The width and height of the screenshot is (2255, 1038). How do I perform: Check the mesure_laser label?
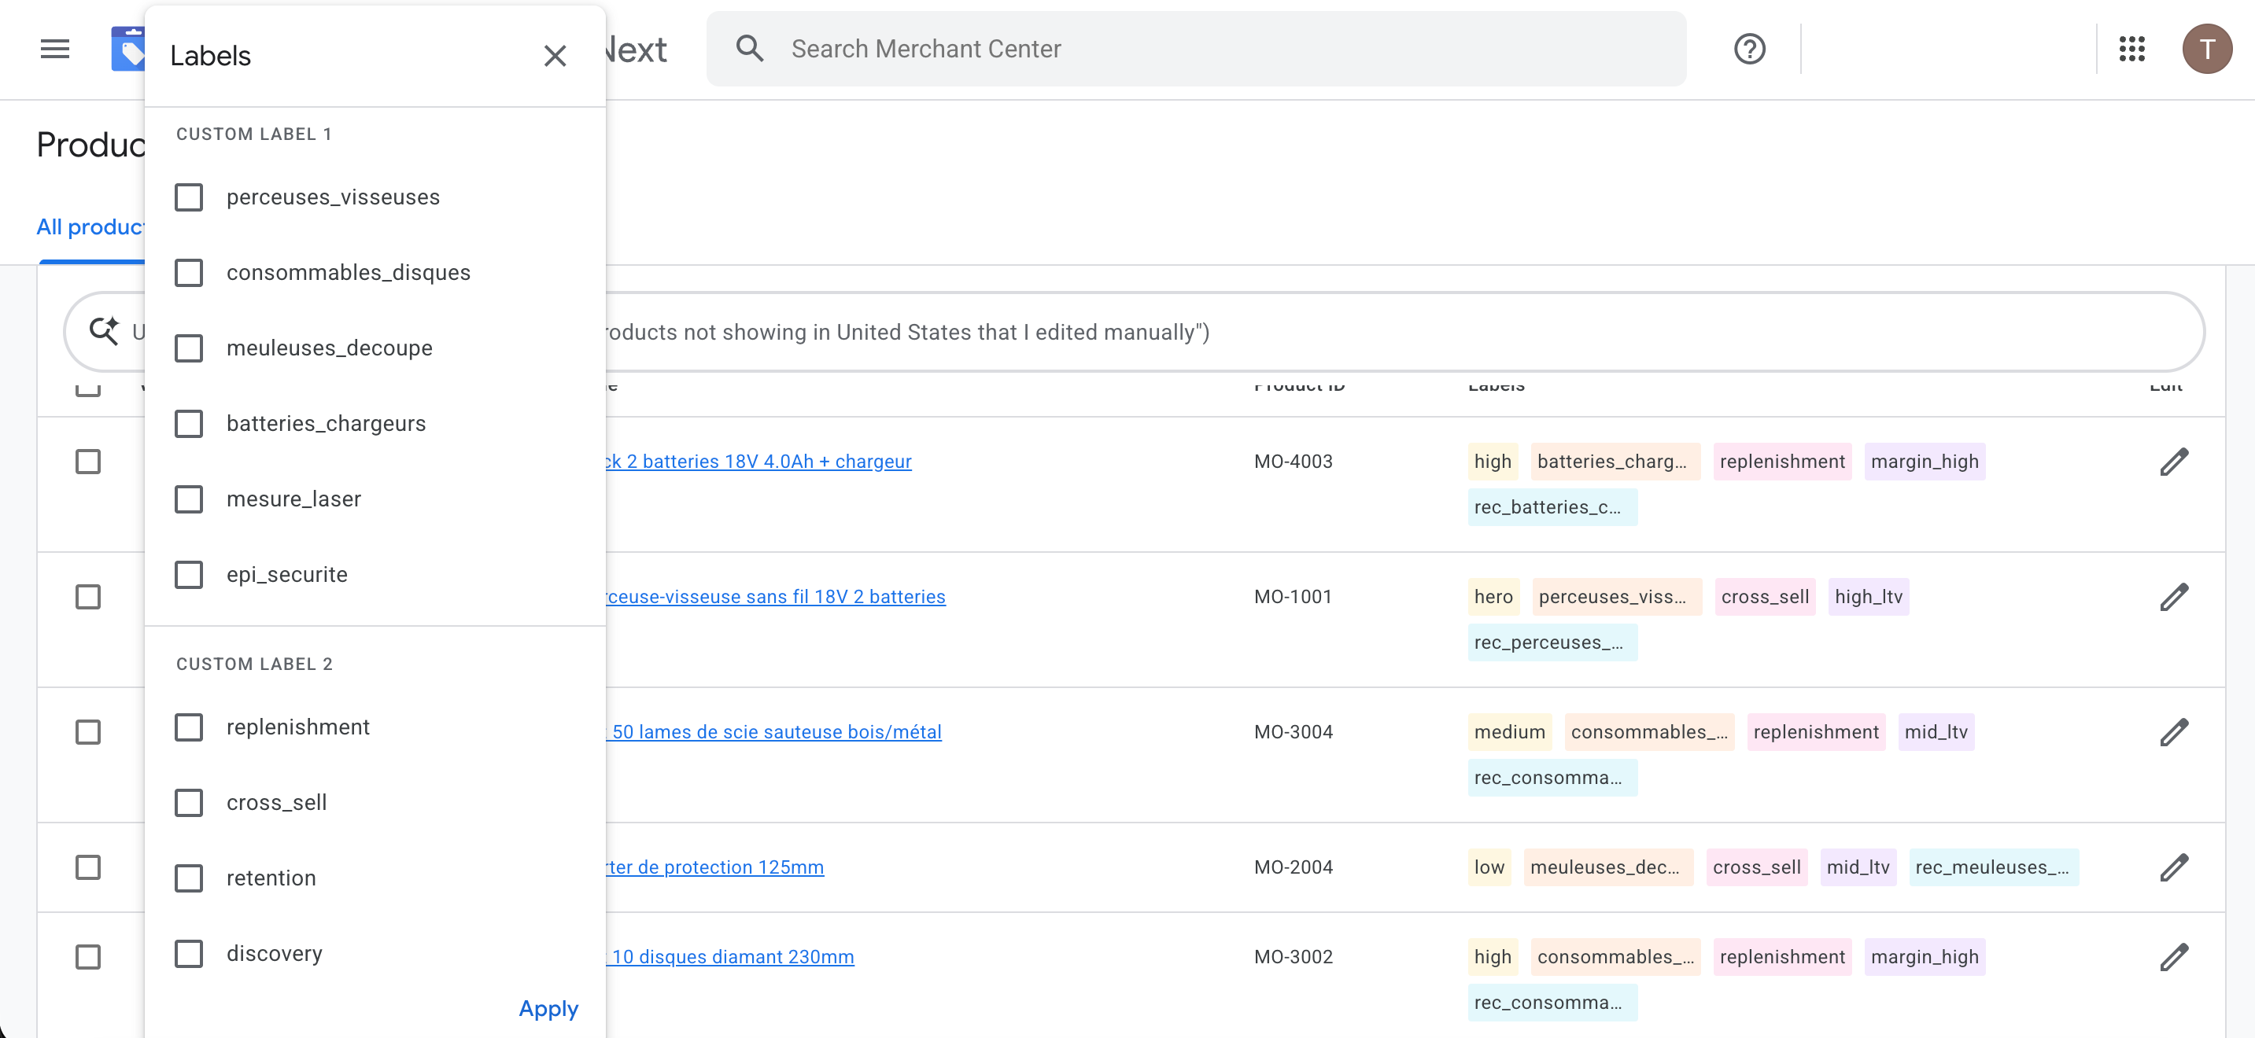188,499
